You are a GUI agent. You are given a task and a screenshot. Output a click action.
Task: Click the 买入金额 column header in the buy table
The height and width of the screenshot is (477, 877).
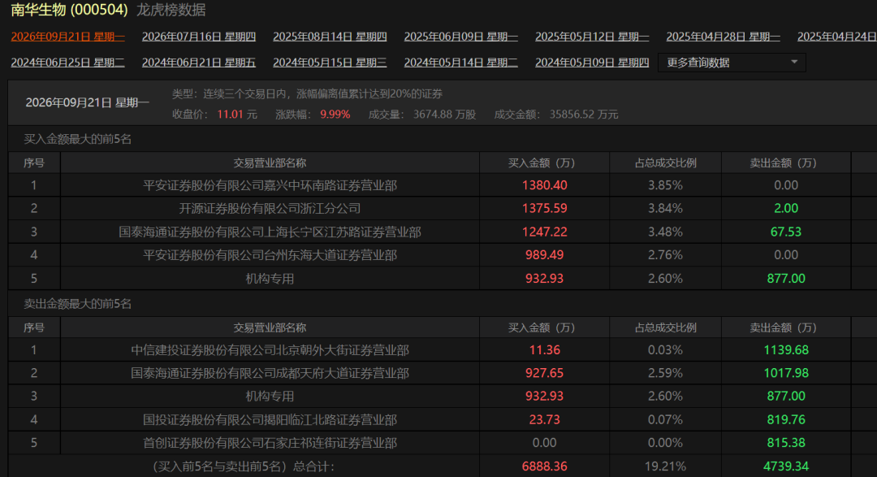click(542, 163)
